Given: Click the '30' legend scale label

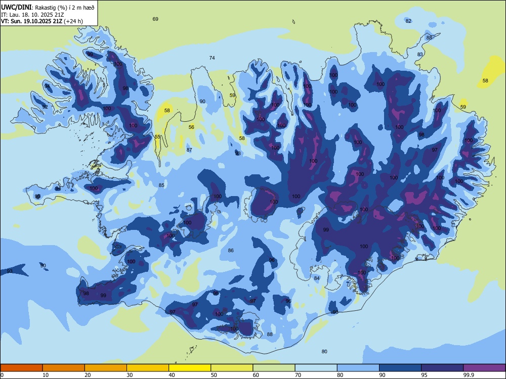Looking at the screenshot, I should point(130,375).
